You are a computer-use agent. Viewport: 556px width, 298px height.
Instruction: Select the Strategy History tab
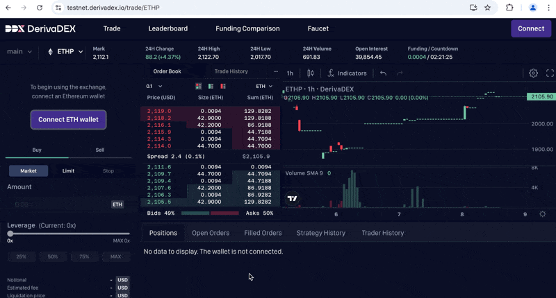point(321,233)
